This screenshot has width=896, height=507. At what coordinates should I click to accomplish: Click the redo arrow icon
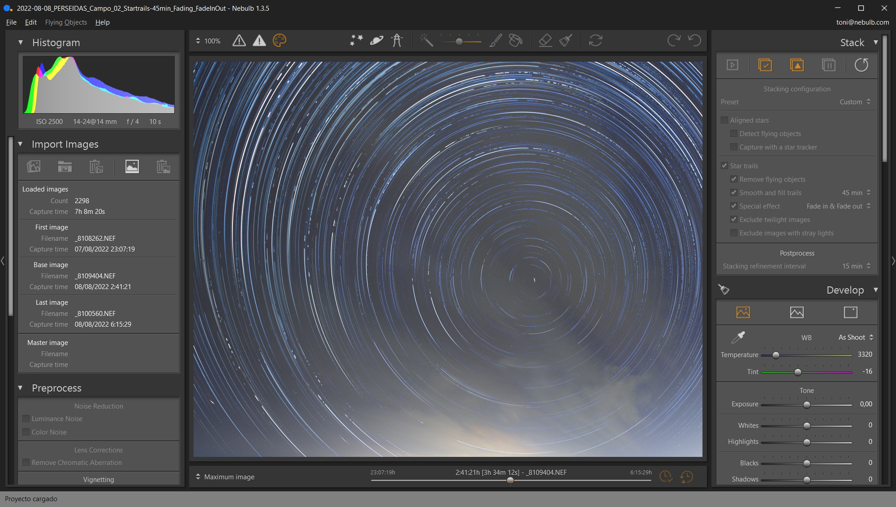click(x=673, y=41)
